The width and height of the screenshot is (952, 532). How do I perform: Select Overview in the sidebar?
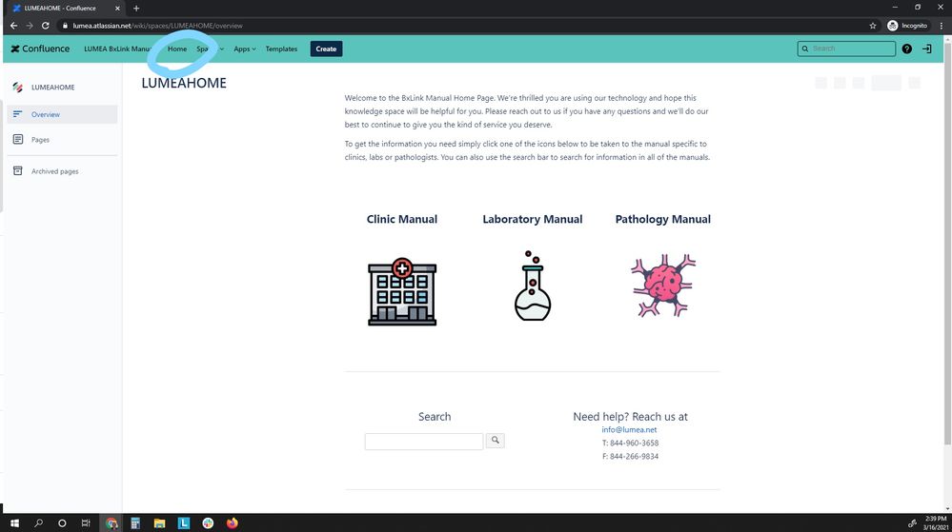tap(62, 114)
